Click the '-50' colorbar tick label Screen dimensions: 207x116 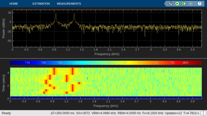[x=60, y=63]
